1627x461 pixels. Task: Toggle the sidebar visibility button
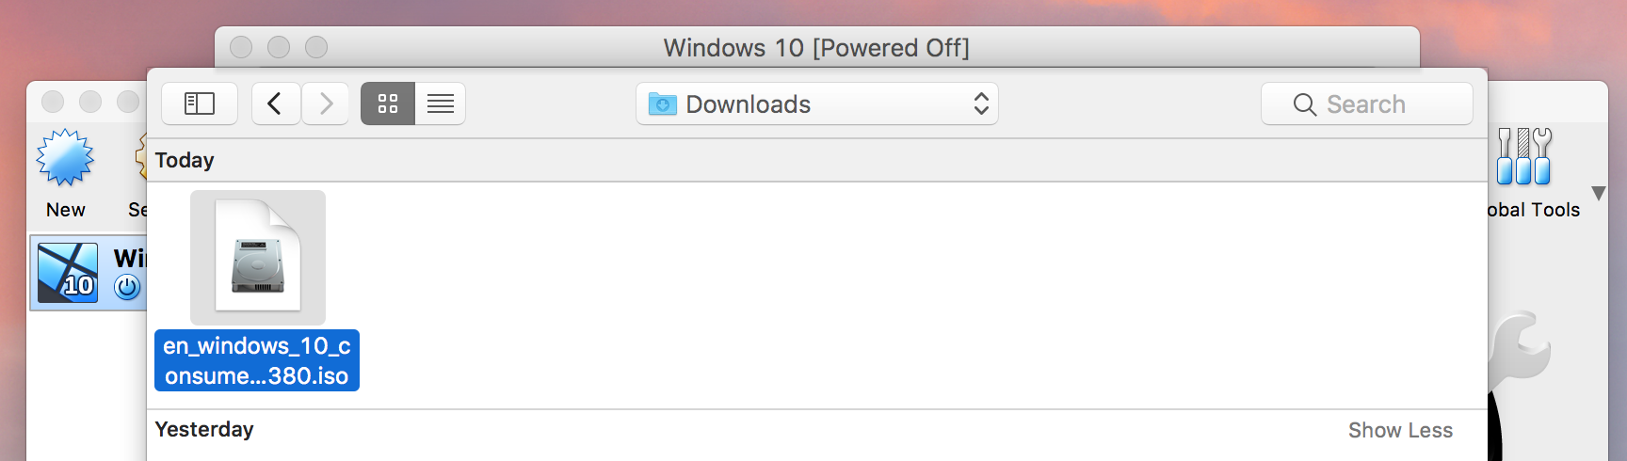point(200,103)
